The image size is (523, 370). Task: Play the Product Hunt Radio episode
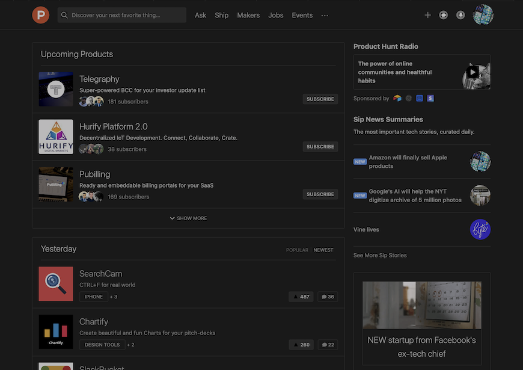473,72
